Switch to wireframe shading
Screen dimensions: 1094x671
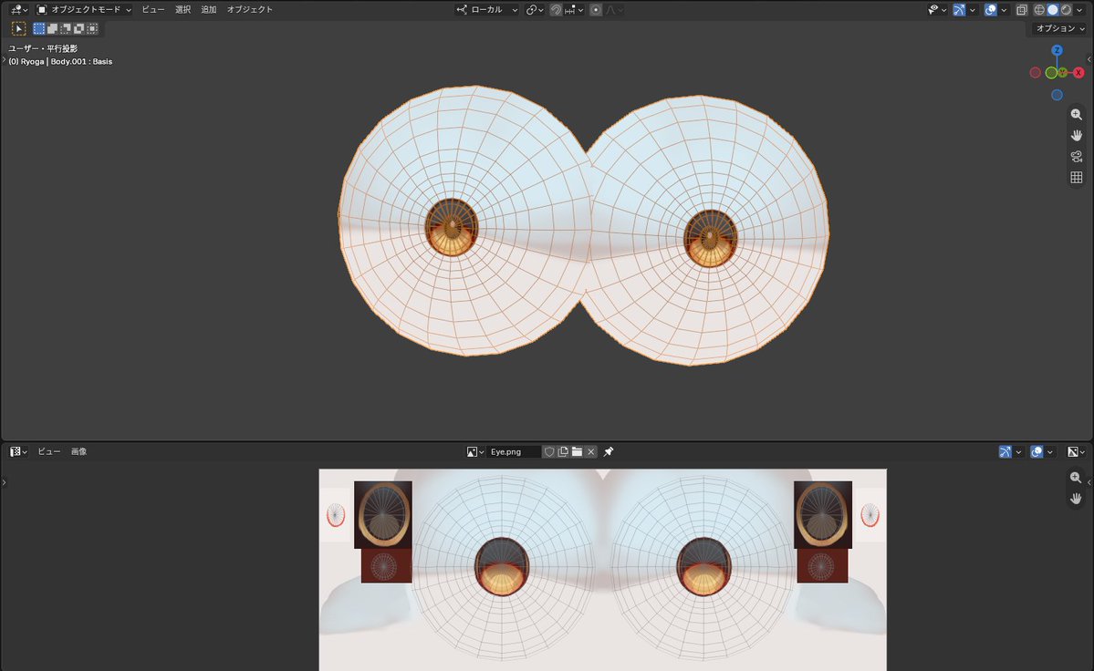[x=1039, y=10]
